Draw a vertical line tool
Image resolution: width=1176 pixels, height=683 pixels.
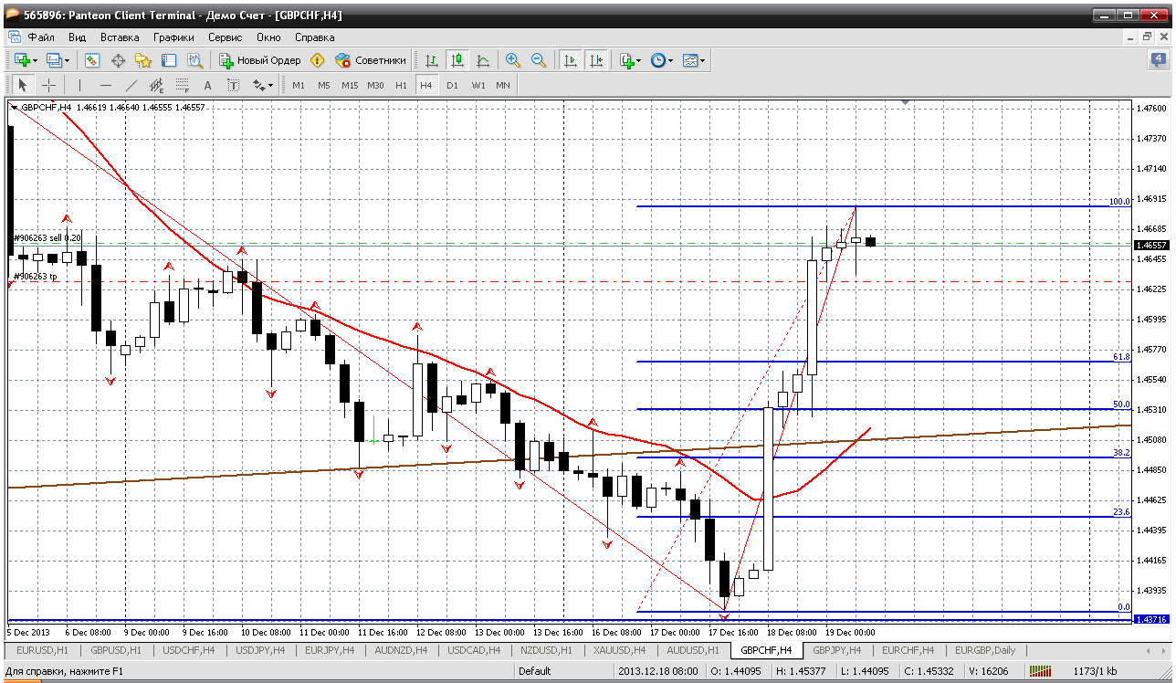[x=79, y=85]
